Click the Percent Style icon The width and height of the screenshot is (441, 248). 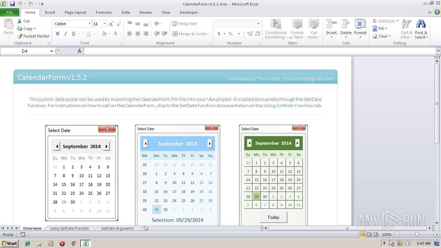(230, 34)
